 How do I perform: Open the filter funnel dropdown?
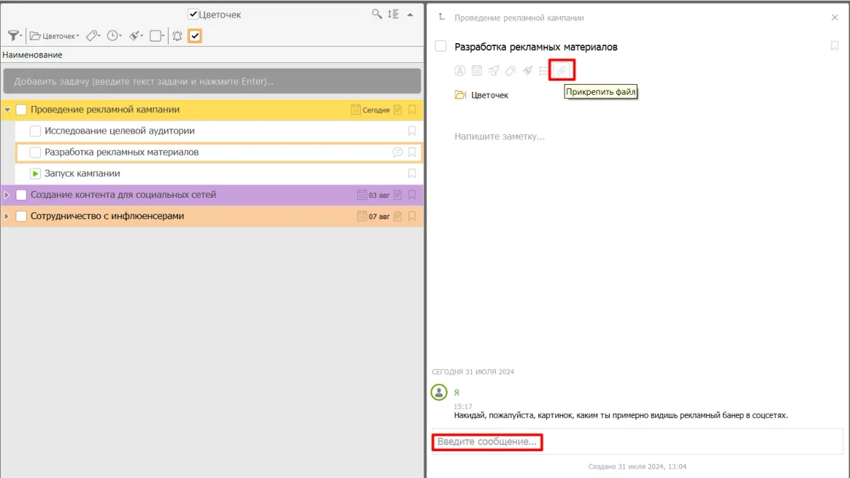(14, 36)
